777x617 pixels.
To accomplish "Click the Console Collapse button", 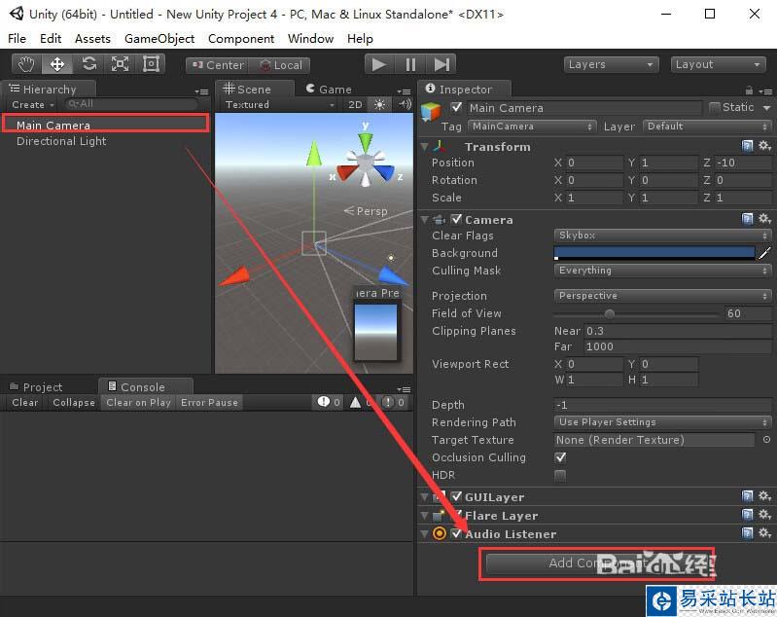I will [x=74, y=402].
